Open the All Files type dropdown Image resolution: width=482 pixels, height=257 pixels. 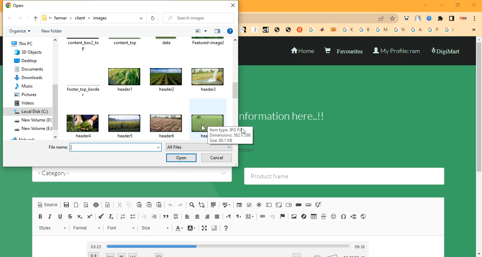[199, 147]
